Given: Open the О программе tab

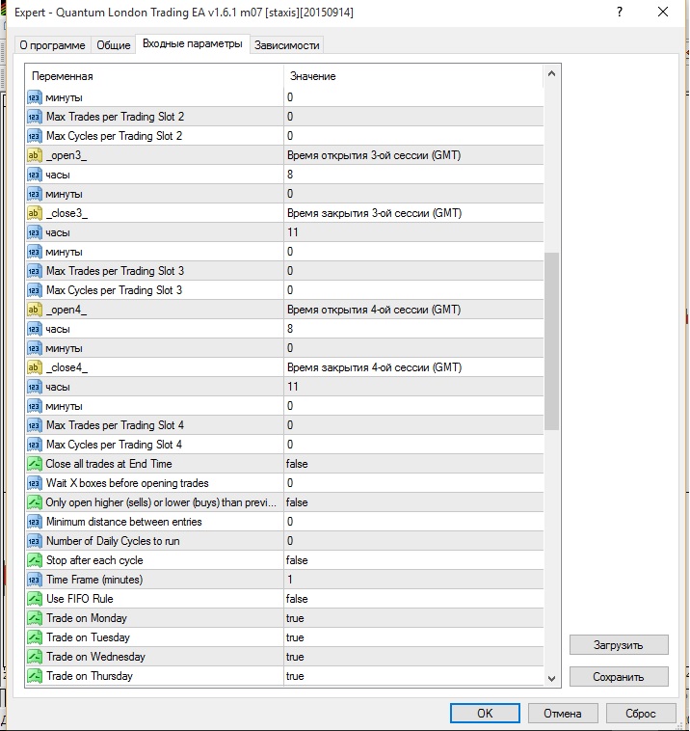Looking at the screenshot, I should [52, 45].
